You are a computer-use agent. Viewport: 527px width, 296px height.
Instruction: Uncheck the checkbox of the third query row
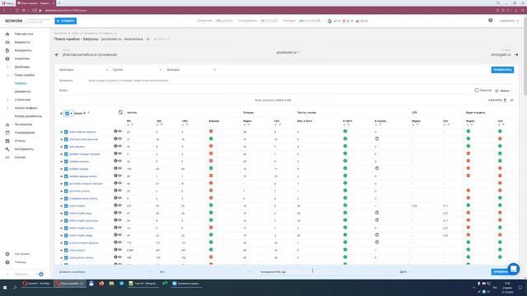(x=66, y=146)
